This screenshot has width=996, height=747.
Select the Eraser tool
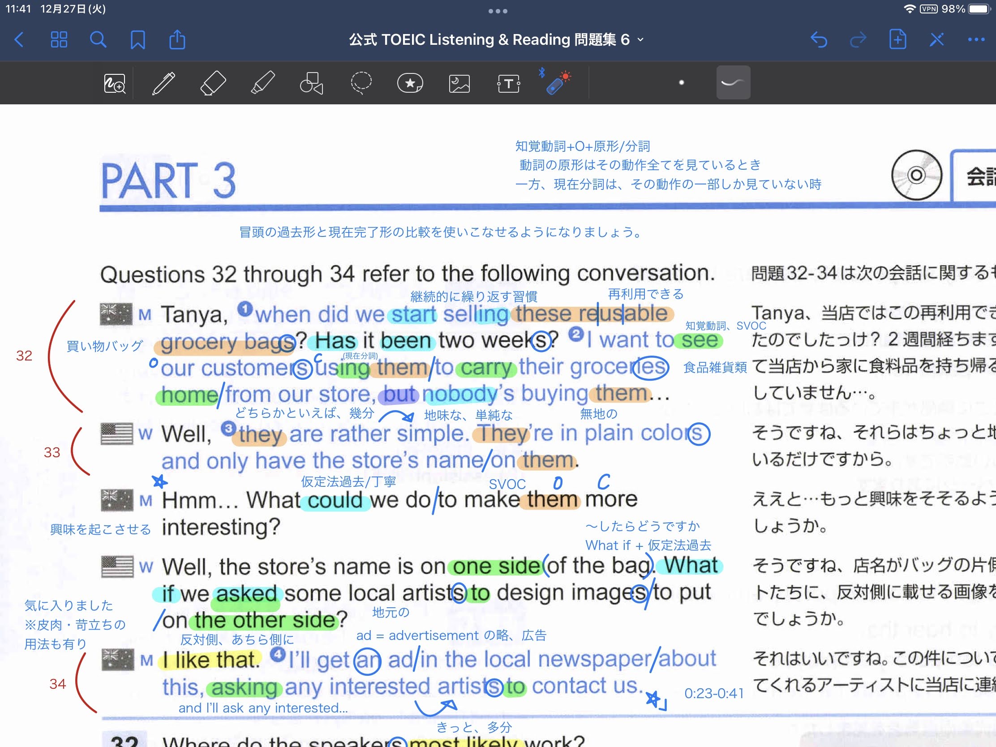pos(213,83)
